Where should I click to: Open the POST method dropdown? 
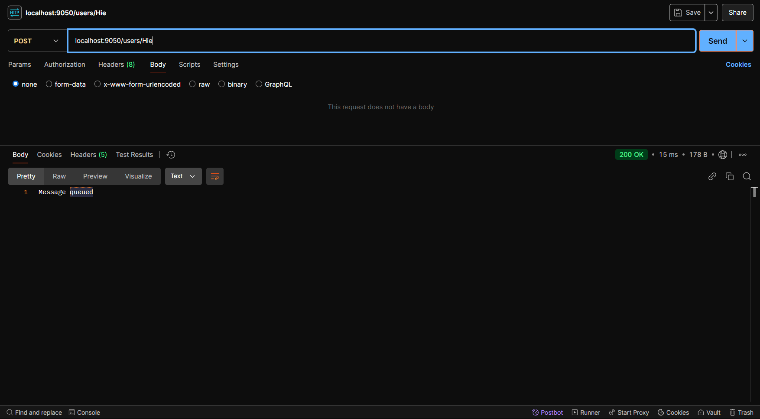37,41
